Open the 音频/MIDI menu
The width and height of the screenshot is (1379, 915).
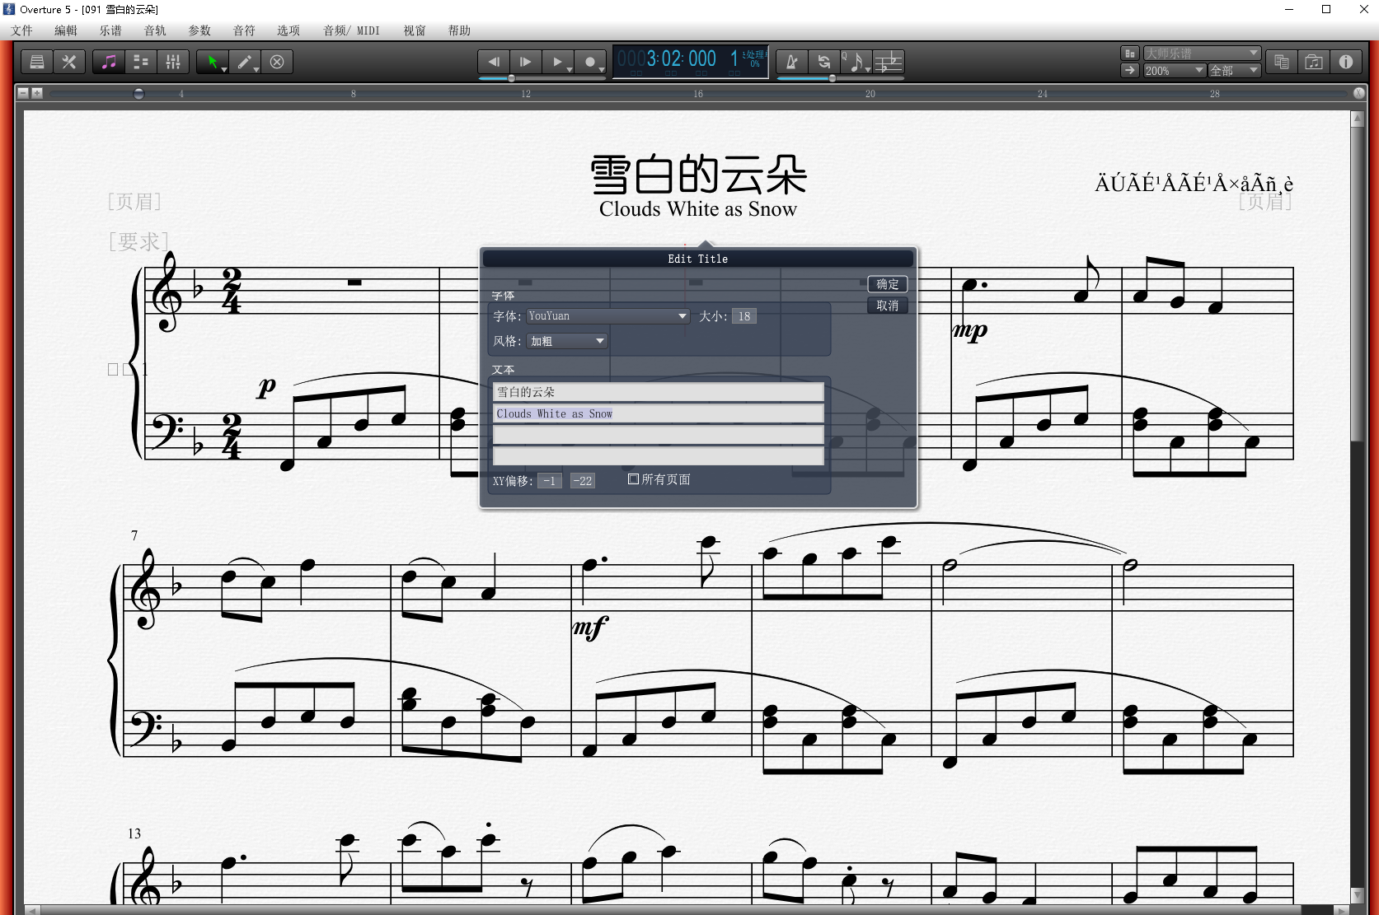(352, 30)
